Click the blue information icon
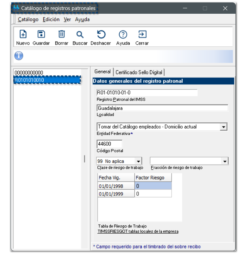The height and width of the screenshot is (254, 239). [19, 55]
